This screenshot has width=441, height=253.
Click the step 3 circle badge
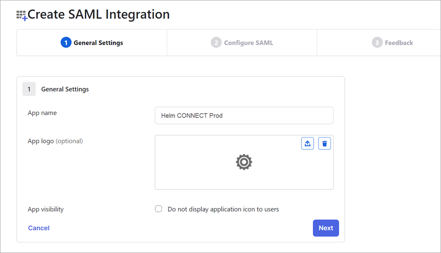click(377, 43)
